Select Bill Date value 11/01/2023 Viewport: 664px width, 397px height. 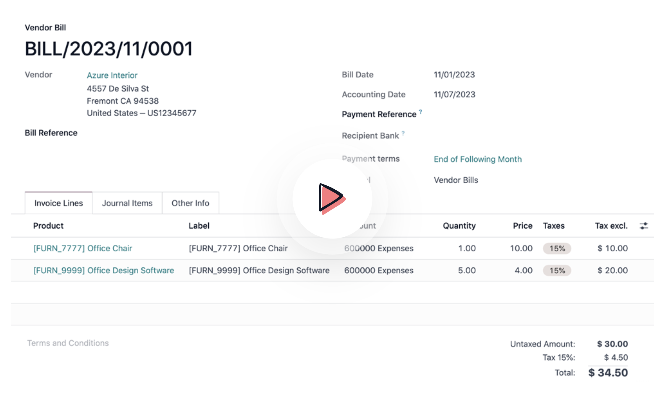[x=454, y=75]
